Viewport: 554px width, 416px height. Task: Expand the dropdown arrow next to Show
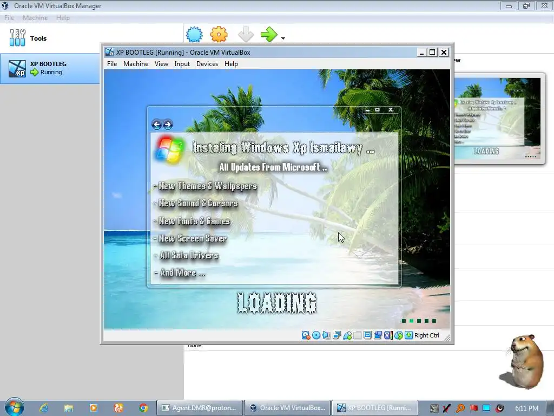click(283, 38)
